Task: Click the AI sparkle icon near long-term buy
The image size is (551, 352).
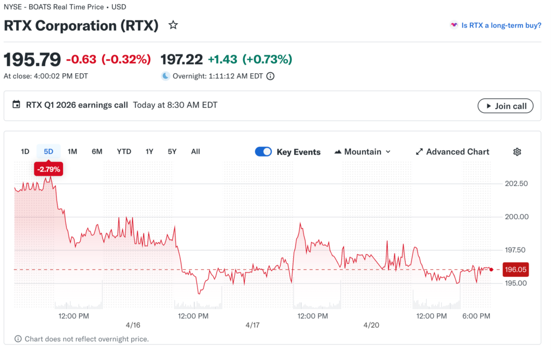Action: coord(454,25)
